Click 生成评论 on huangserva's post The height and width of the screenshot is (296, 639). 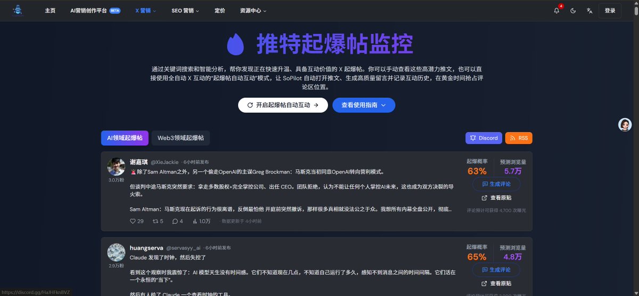click(496, 270)
